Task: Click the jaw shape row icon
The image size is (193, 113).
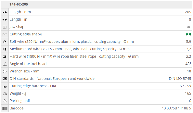Action: click(x=5, y=27)
